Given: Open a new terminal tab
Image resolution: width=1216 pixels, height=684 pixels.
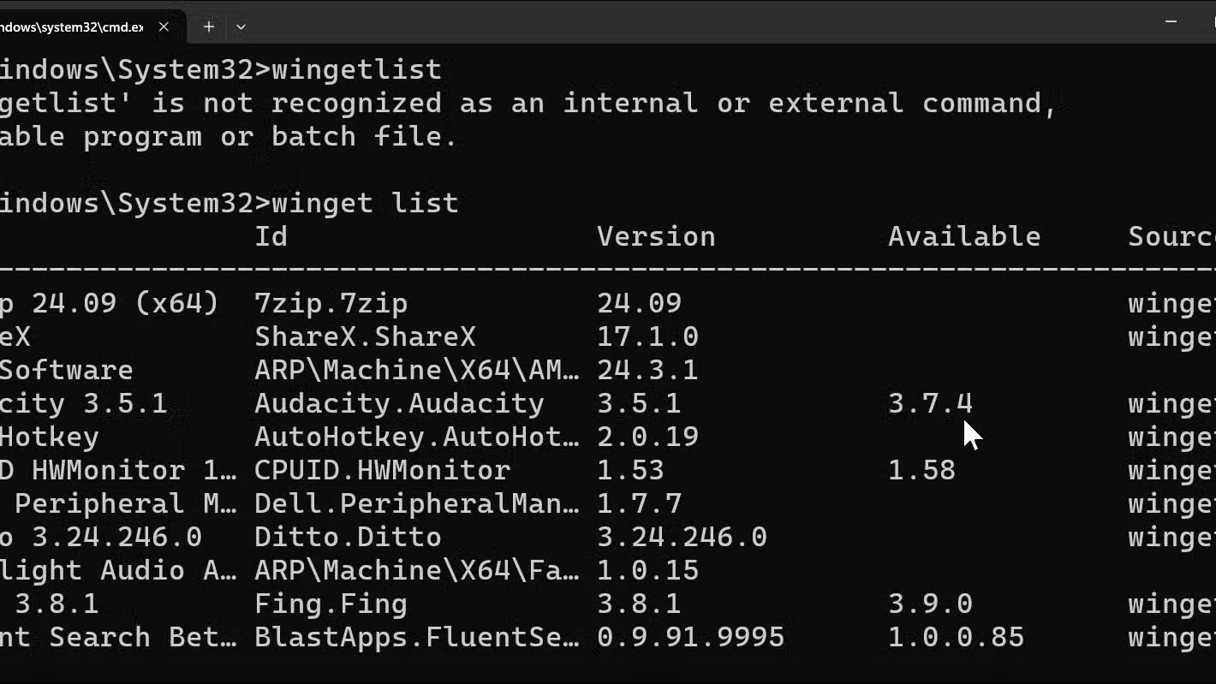Looking at the screenshot, I should point(209,27).
